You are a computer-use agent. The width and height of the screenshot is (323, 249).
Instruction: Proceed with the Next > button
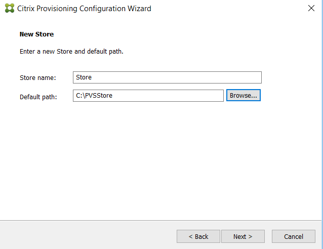(x=243, y=236)
